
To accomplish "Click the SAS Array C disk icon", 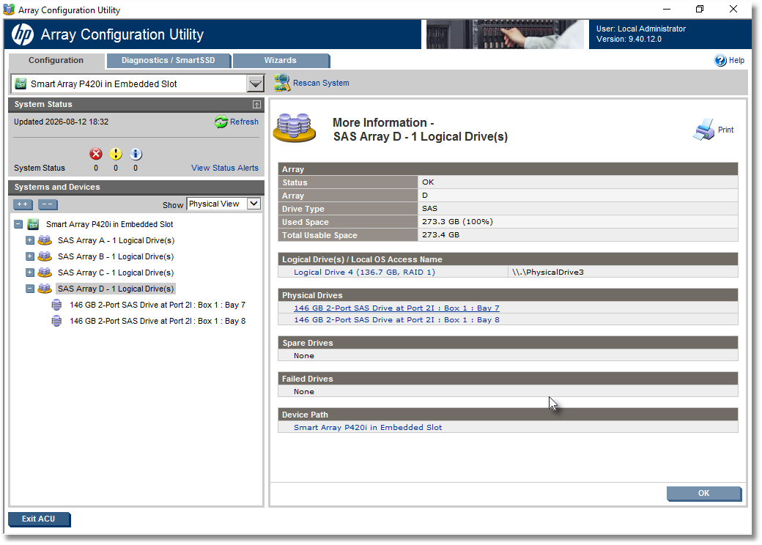I will [45, 272].
